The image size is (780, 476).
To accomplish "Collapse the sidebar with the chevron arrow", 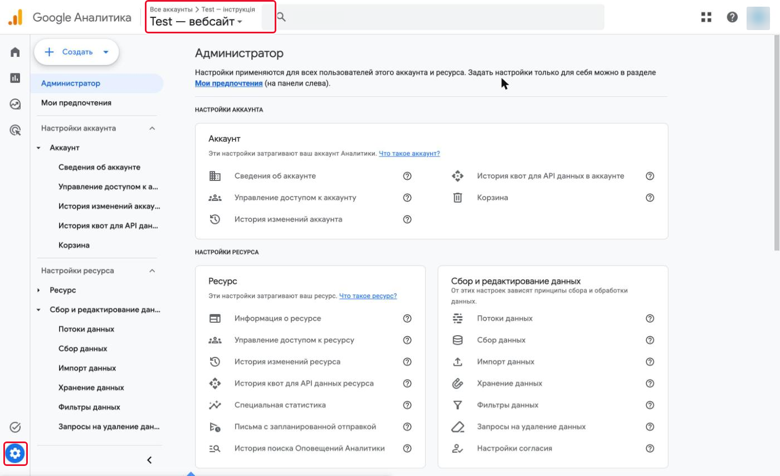I will pyautogui.click(x=149, y=460).
